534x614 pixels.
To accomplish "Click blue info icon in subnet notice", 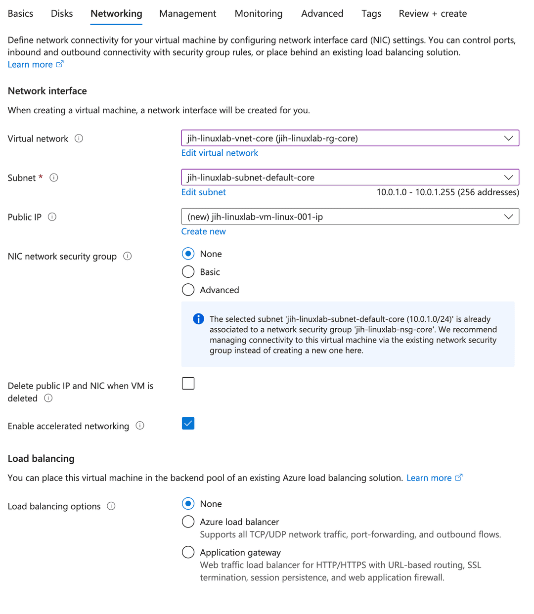I will click(198, 319).
